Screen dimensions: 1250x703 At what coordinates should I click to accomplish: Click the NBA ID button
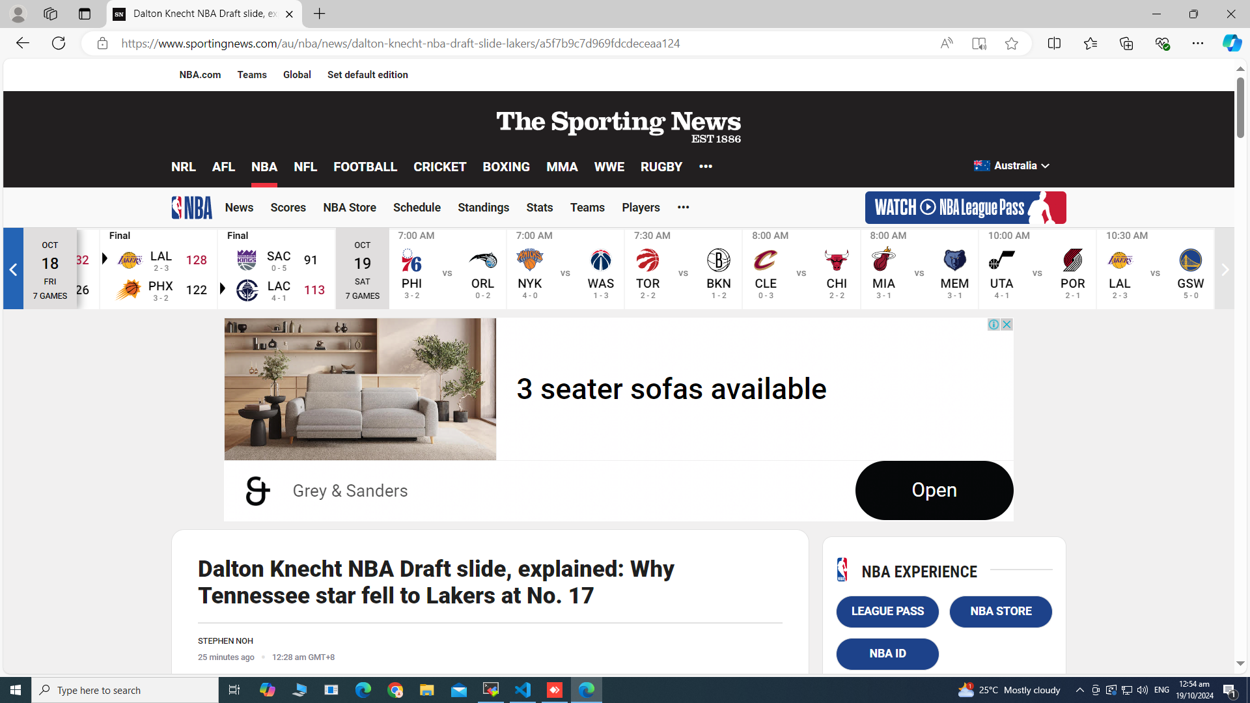tap(887, 654)
